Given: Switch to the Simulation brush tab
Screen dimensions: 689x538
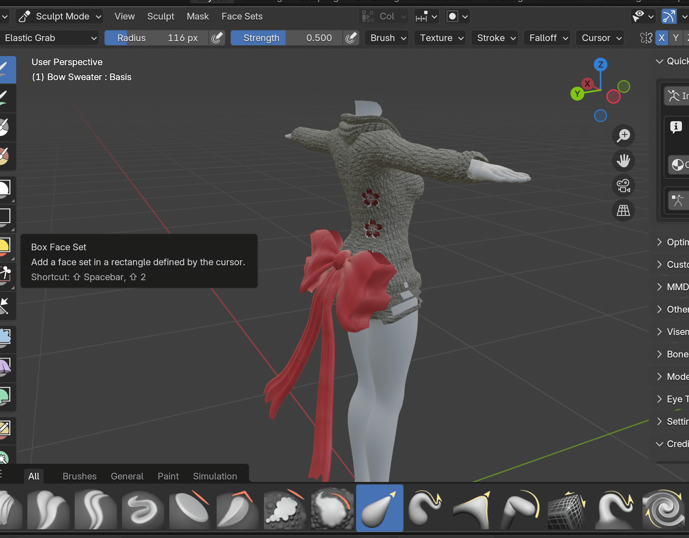Looking at the screenshot, I should [x=215, y=476].
